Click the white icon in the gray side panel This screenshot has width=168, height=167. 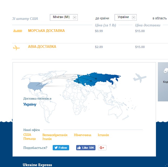click(x=166, y=71)
